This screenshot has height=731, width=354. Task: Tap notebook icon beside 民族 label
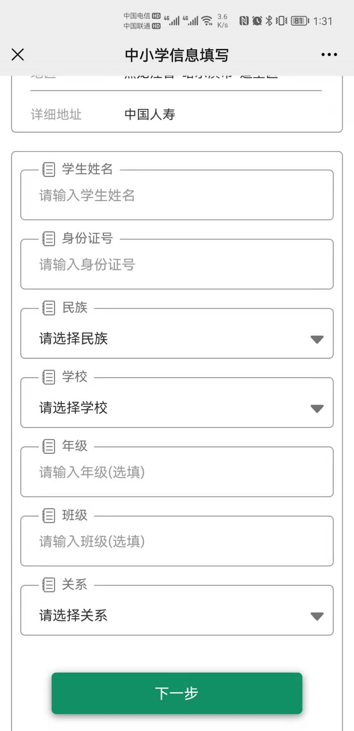click(x=49, y=308)
